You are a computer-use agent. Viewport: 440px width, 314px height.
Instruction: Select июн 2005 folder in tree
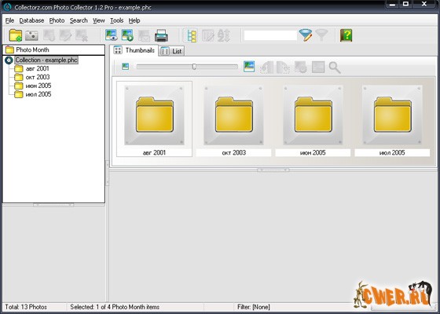(x=38, y=86)
